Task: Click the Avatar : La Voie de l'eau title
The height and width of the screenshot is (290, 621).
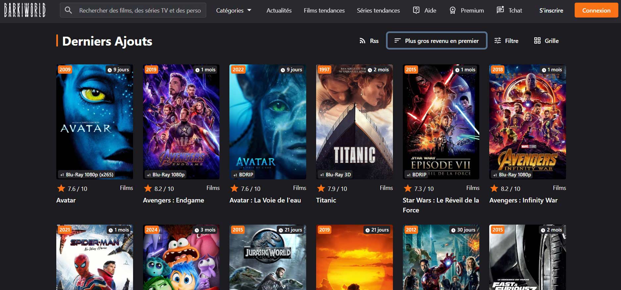Action: coord(265,200)
